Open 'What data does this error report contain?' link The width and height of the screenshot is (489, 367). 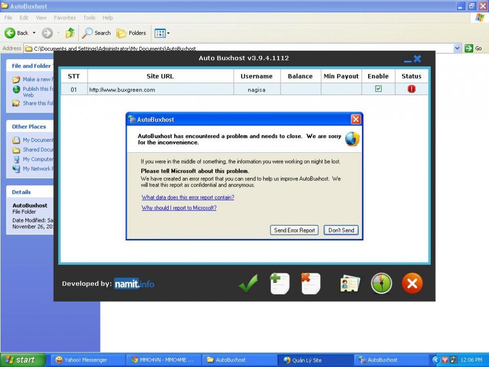[188, 197]
